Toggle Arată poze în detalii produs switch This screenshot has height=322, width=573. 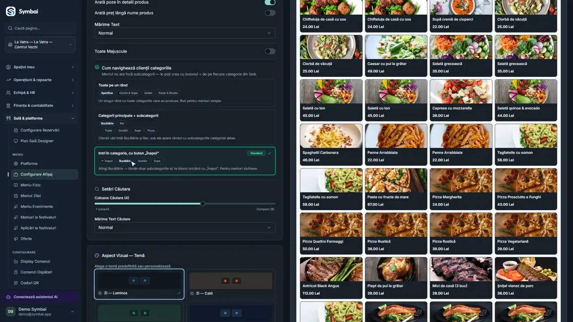pos(270,2)
